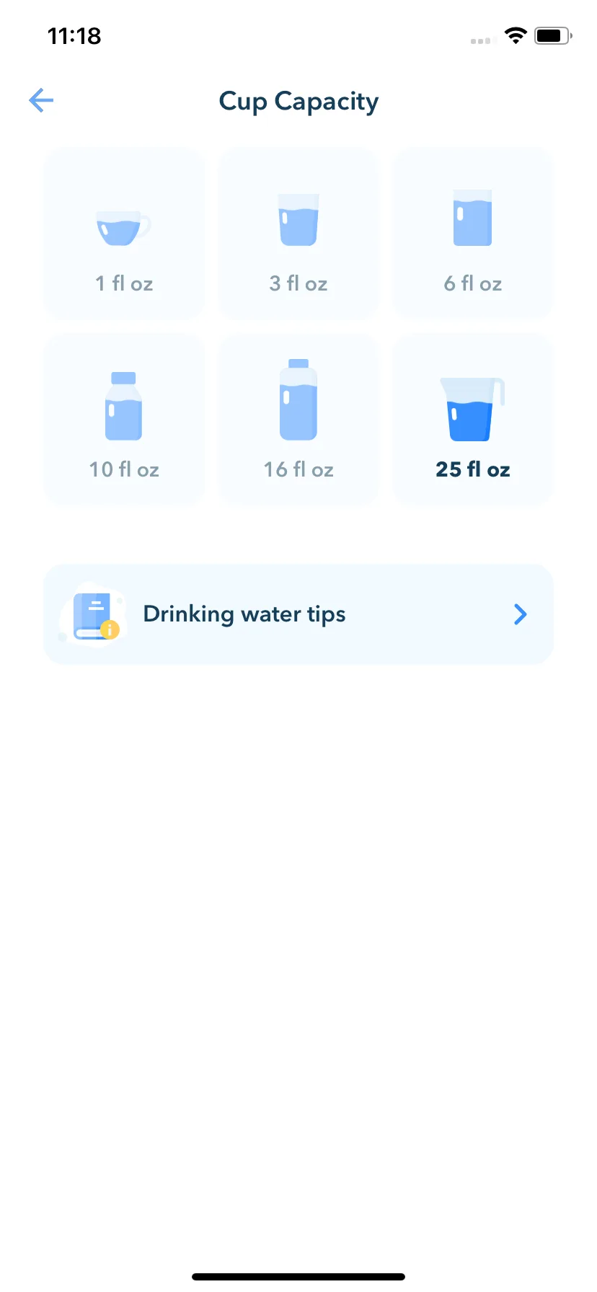Set cup capacity to 1 fl oz label

click(x=124, y=283)
